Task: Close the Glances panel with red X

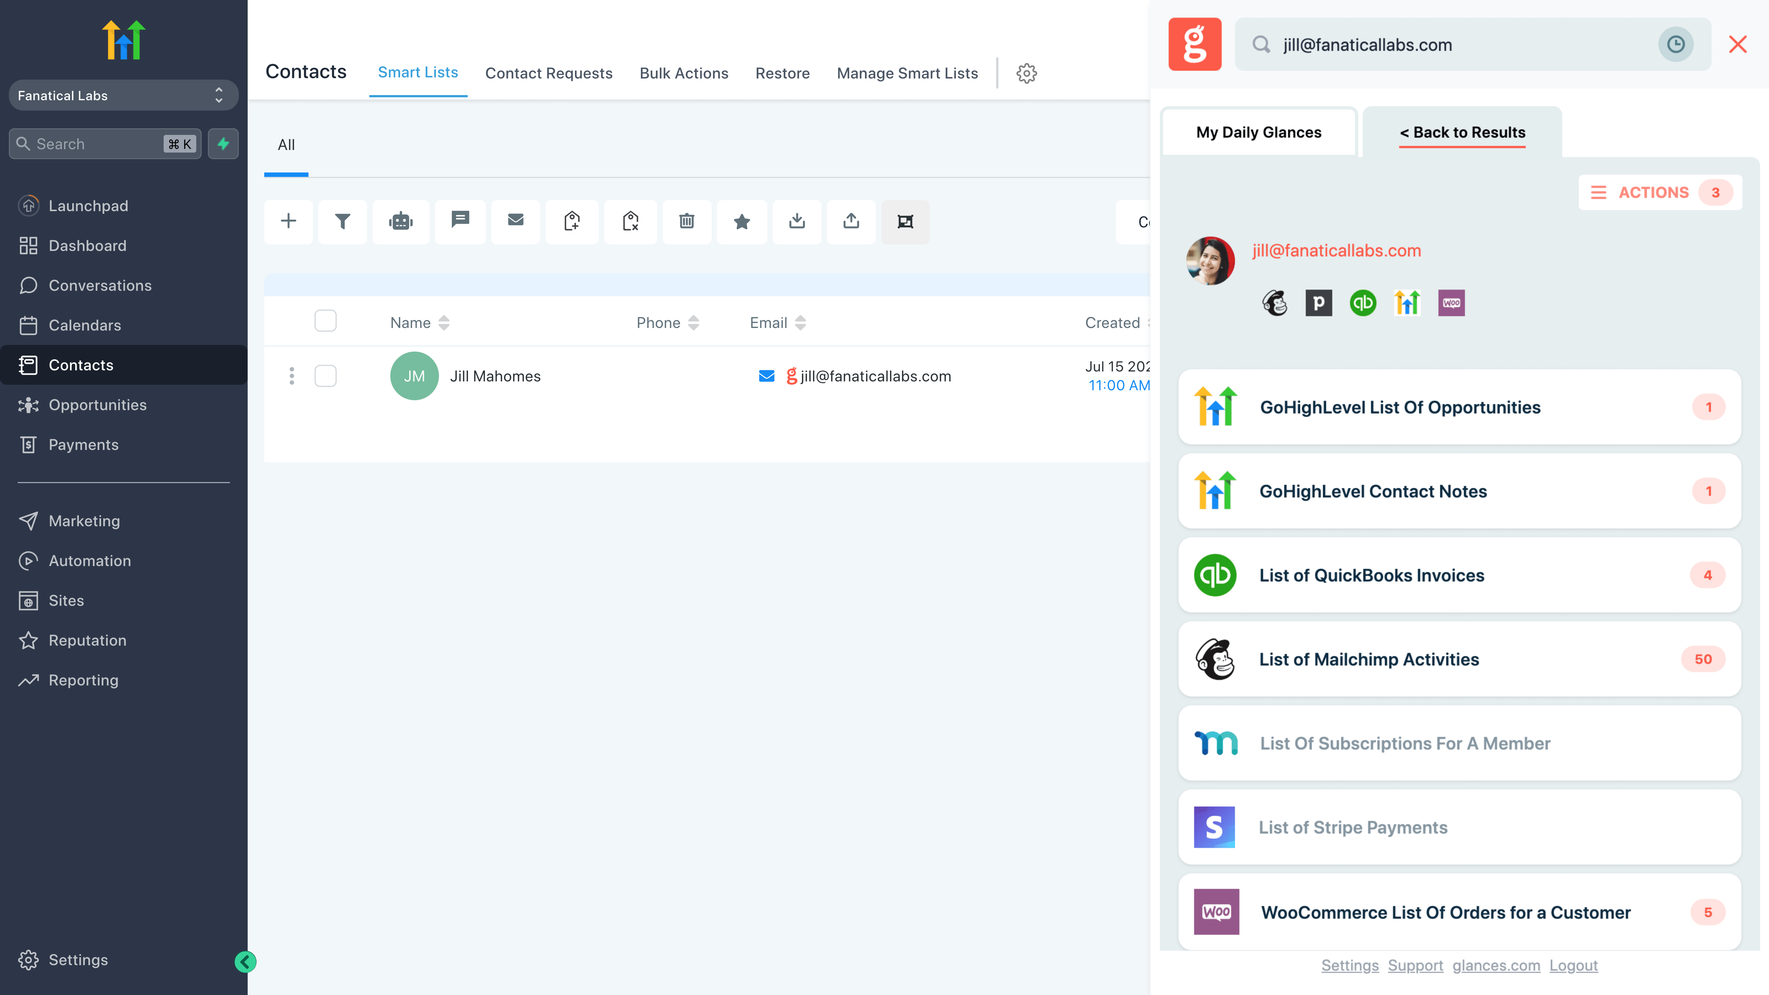Action: pos(1738,44)
